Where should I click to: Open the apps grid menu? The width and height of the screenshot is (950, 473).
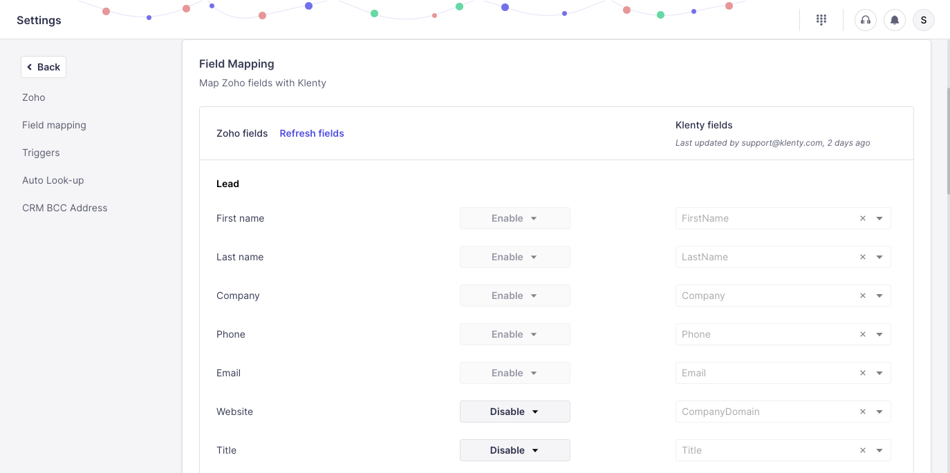(x=821, y=20)
